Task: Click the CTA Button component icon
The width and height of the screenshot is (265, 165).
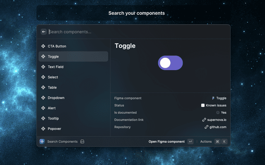Action: 43,46
